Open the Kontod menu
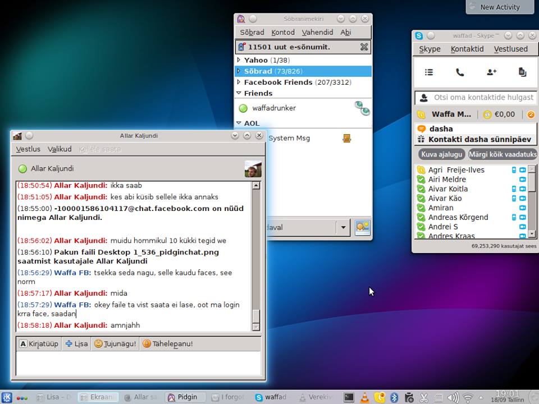The width and height of the screenshot is (539, 404). [283, 33]
